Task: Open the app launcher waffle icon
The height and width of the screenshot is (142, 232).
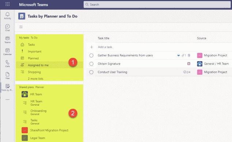Action: tap(7, 4)
